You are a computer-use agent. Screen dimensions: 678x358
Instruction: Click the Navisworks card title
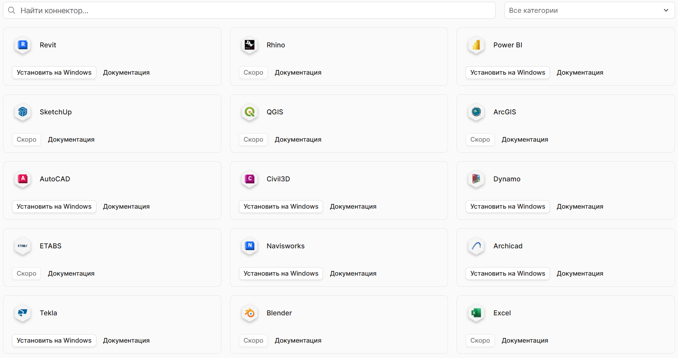285,246
